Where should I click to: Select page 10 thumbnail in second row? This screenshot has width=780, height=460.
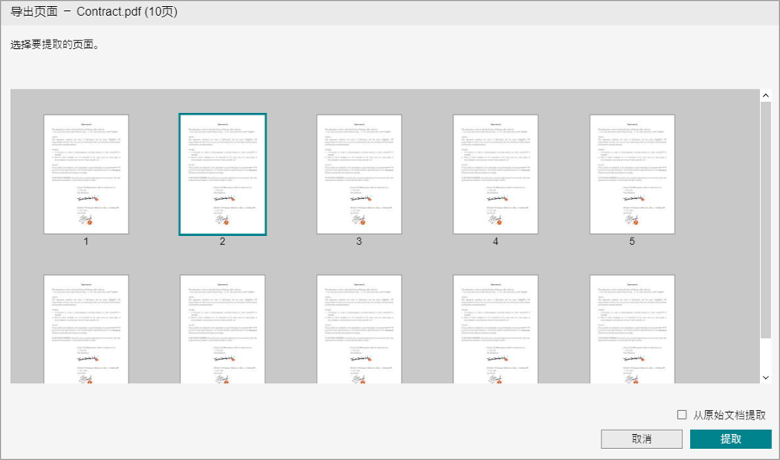[x=632, y=329]
